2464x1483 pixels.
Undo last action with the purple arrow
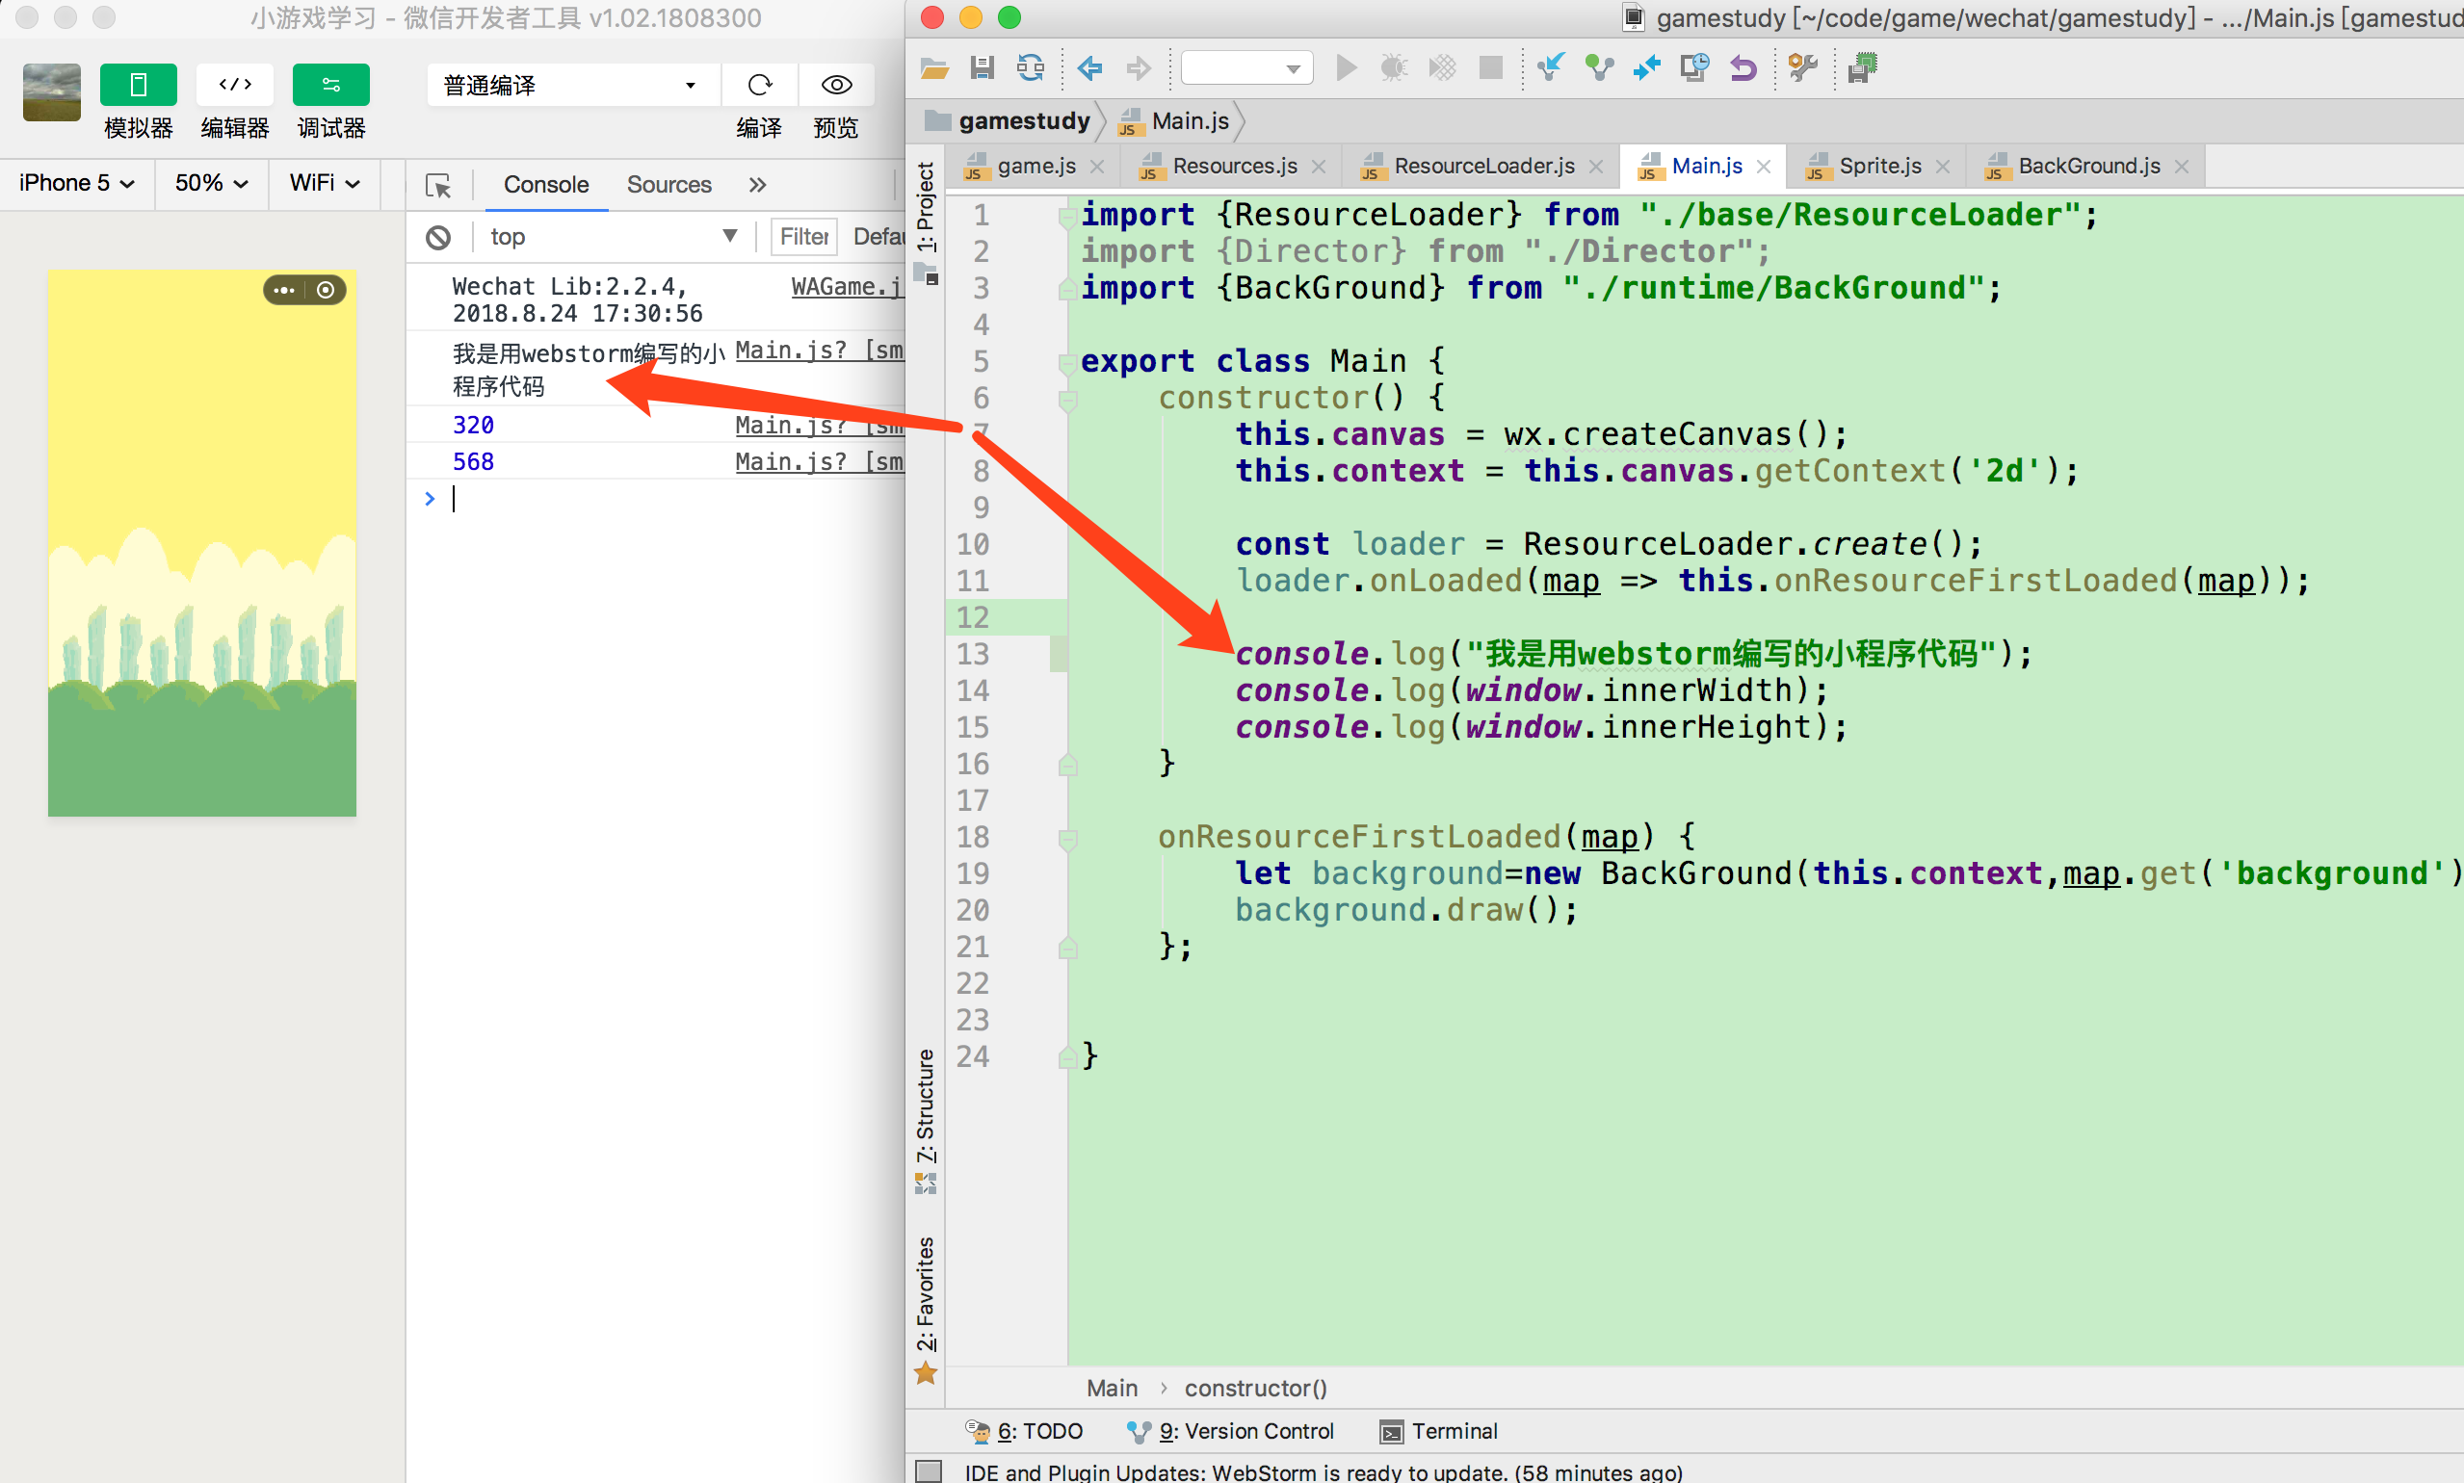[1743, 67]
